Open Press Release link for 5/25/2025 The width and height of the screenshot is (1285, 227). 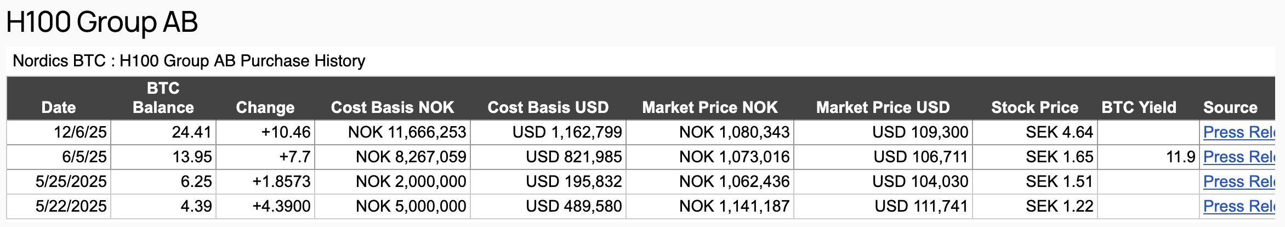coord(1239,181)
